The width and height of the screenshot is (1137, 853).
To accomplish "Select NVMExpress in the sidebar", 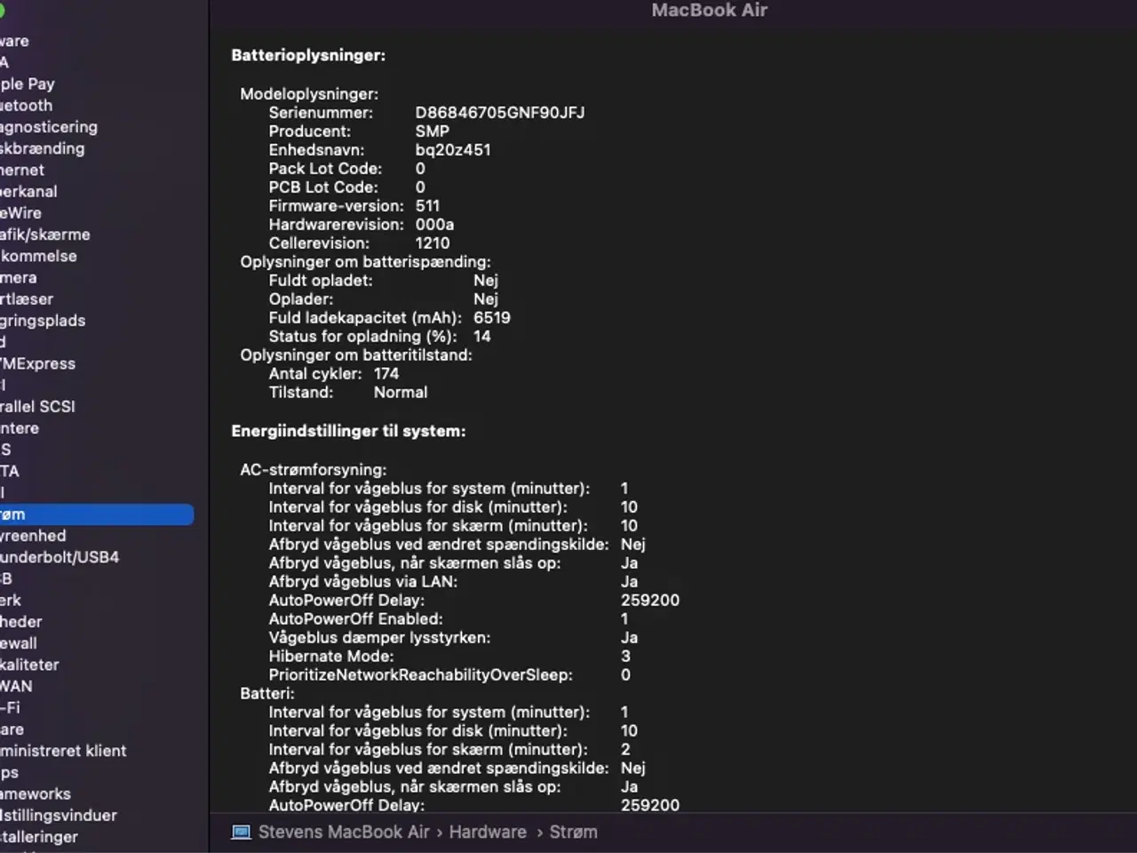I will pyautogui.click(x=38, y=363).
